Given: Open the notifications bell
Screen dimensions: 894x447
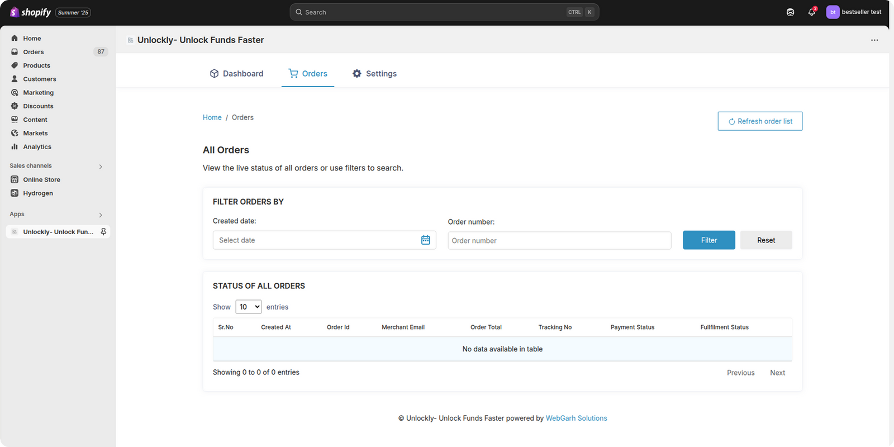Looking at the screenshot, I should click(811, 12).
